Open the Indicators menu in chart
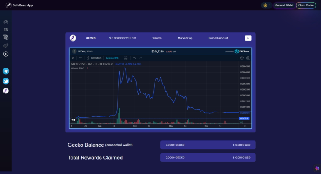Image resolution: width=321 pixels, height=174 pixels. tap(94, 58)
